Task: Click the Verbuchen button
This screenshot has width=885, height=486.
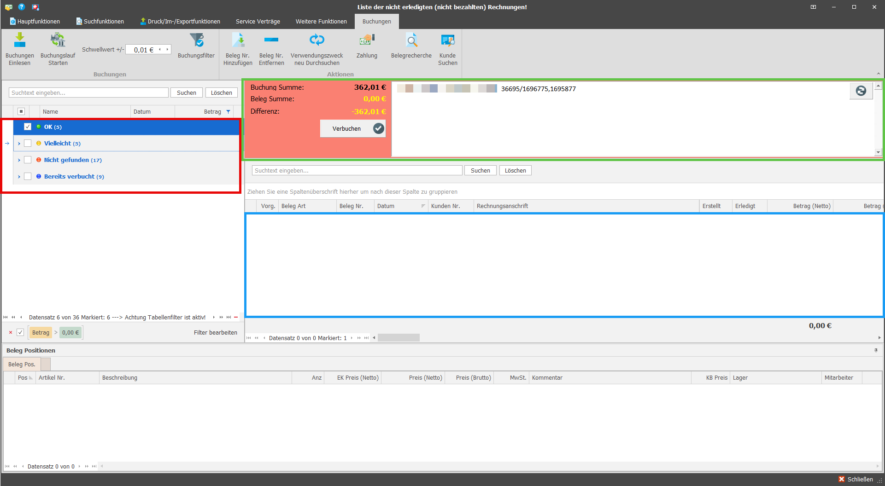Action: click(x=353, y=128)
